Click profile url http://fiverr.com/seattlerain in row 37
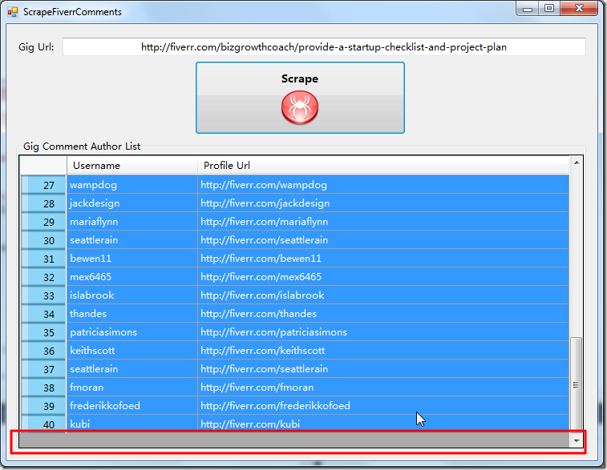 [383, 369]
